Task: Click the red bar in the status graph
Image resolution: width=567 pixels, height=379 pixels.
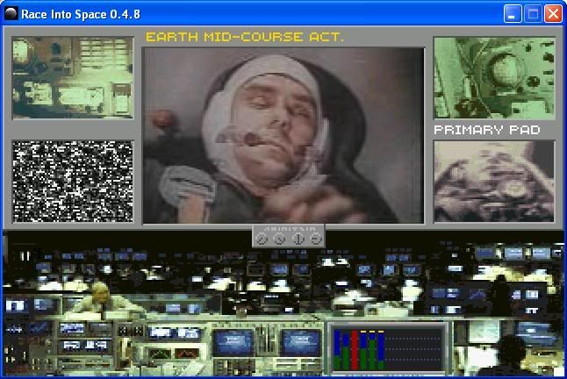Action: [x=355, y=350]
